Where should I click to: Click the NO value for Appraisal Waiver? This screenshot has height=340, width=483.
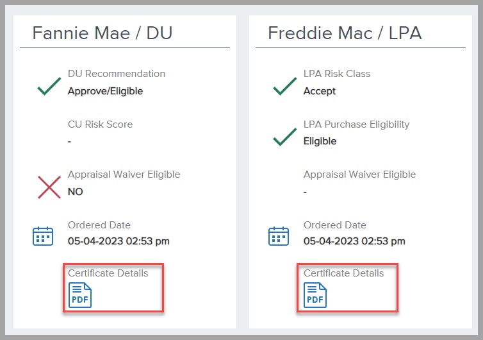point(76,191)
